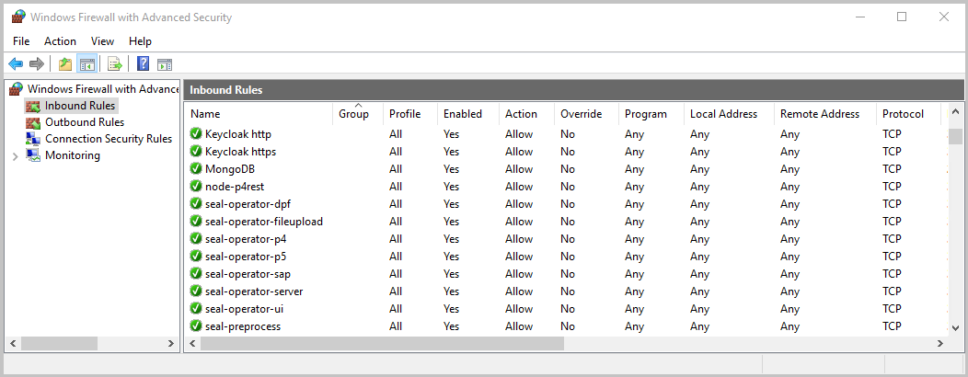Expand the Monitoring tree node
Image resolution: width=968 pixels, height=377 pixels.
(15, 156)
